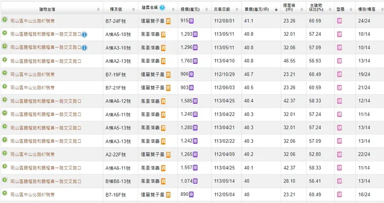The image size is (384, 203).
Task: Expand the A棟A6-12號 row with green plus
Action: (x=5, y=100)
